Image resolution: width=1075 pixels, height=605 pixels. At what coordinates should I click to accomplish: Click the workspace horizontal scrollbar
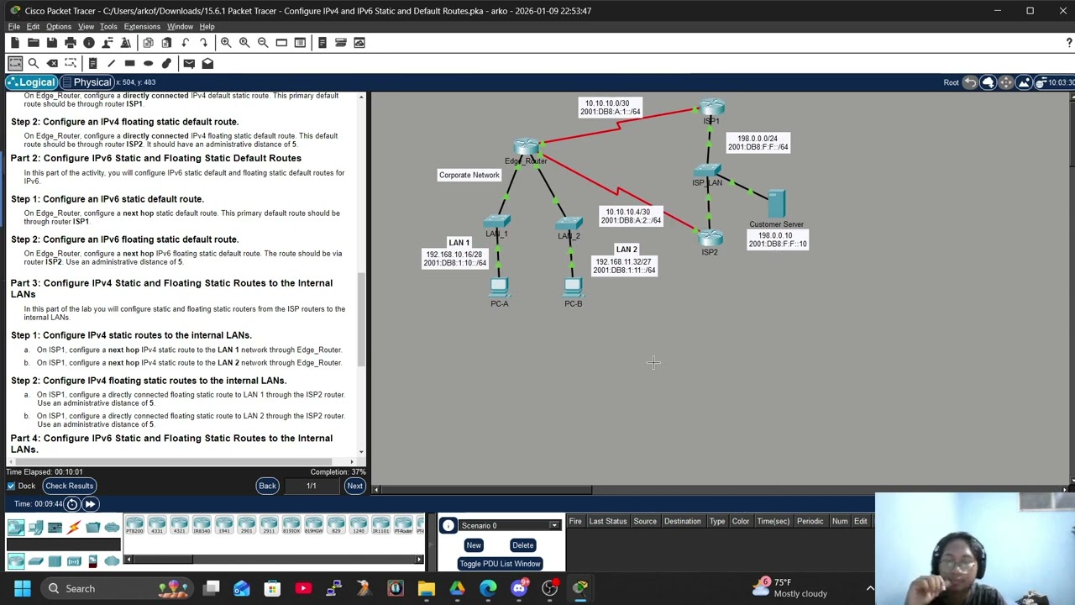488,490
